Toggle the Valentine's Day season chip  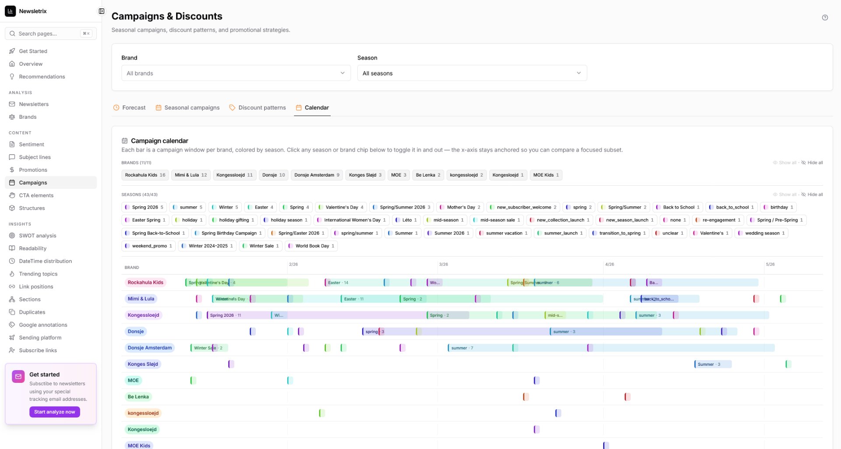click(341, 207)
